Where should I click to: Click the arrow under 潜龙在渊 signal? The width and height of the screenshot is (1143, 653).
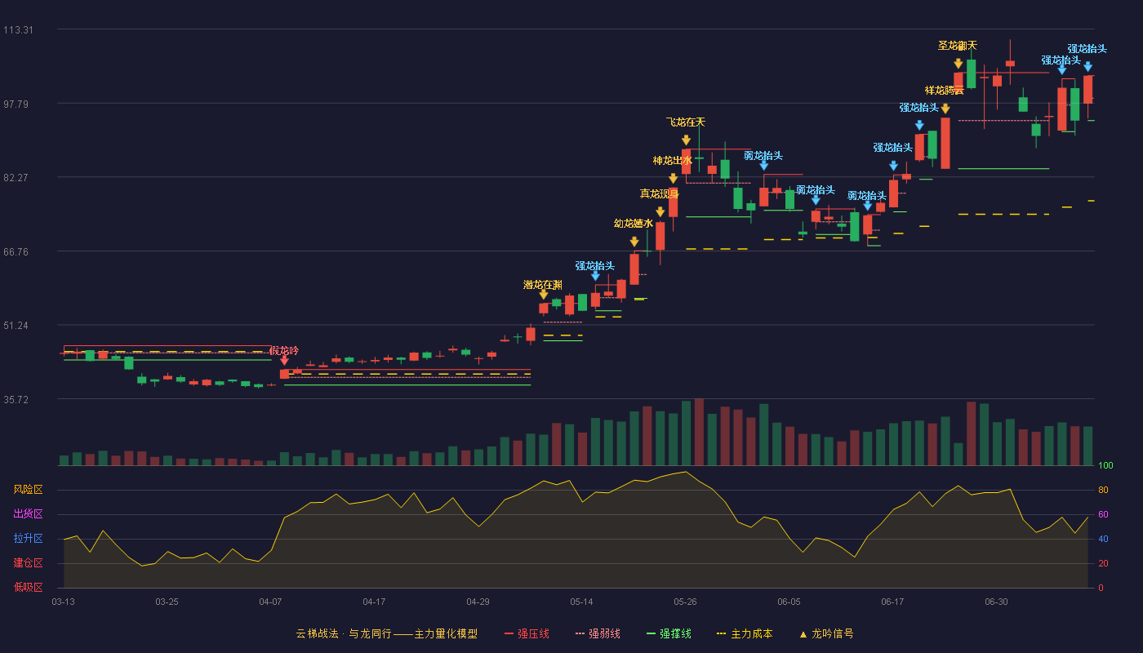544,294
